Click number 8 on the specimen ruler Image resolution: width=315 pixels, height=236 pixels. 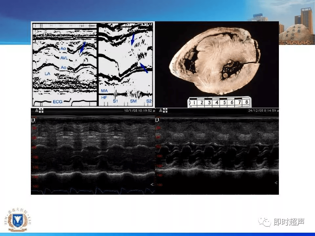(247, 102)
